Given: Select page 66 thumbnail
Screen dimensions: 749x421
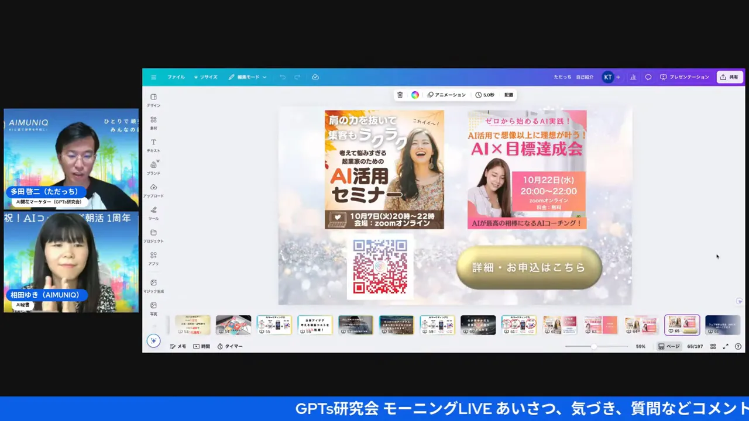Looking at the screenshot, I should pyautogui.click(x=723, y=325).
